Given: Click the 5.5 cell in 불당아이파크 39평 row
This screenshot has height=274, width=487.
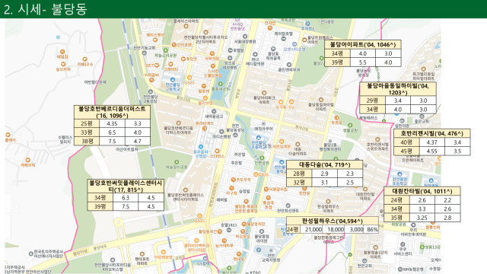Looking at the screenshot, I should pos(363,62).
